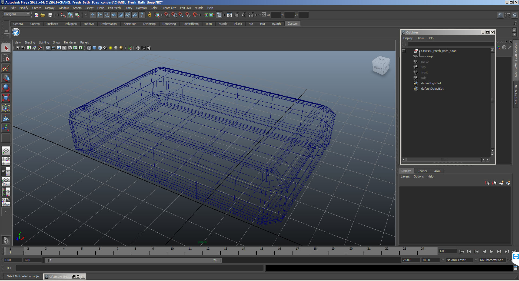The height and width of the screenshot is (281, 519).
Task: Pick the Scale tool red cube icon
Action: [x=6, y=98]
